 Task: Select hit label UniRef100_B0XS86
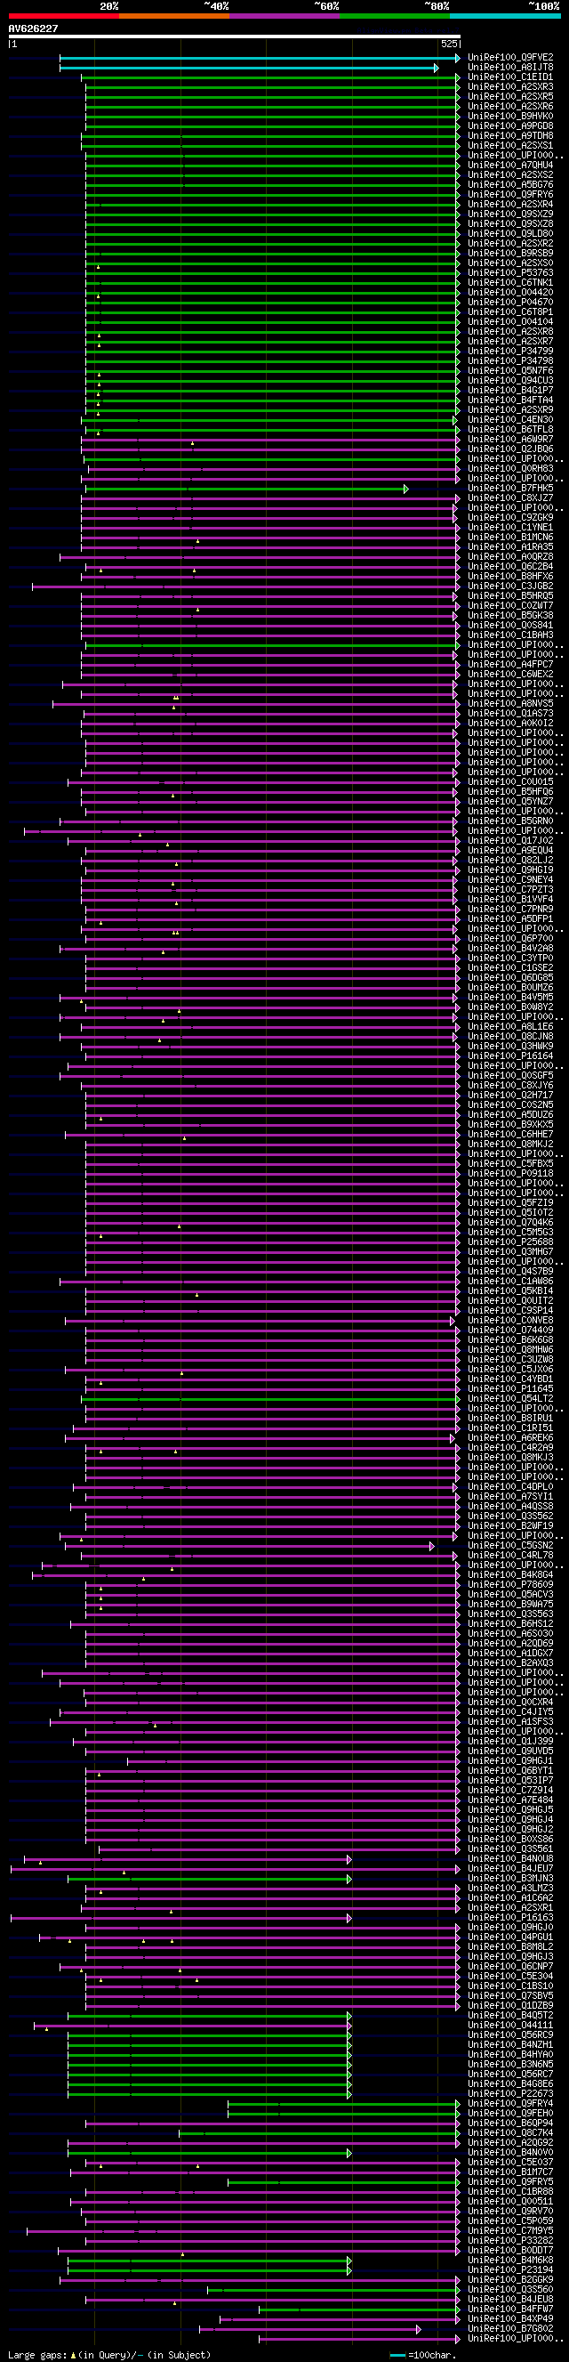tap(510, 1839)
